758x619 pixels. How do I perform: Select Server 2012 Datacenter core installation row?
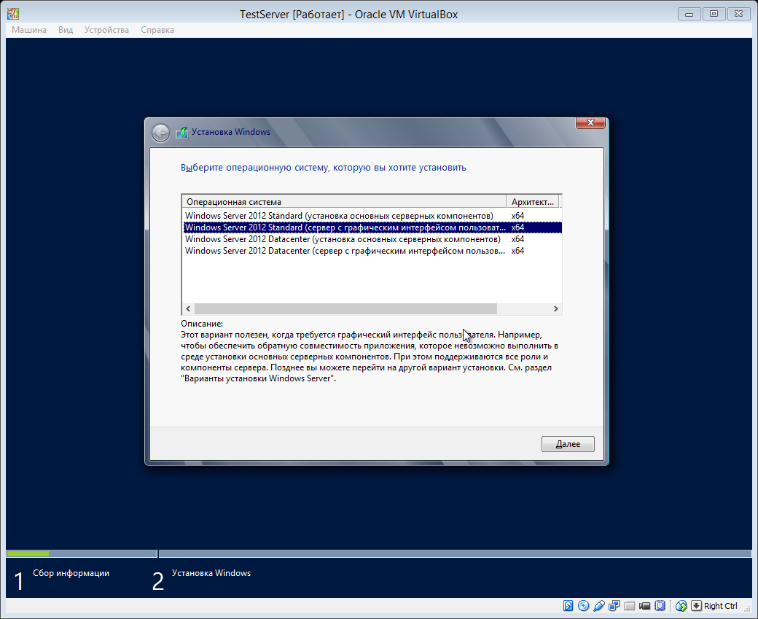372,239
